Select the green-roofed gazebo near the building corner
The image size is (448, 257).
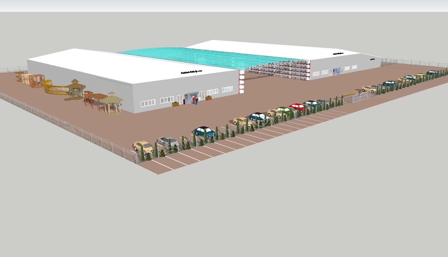pos(112,102)
